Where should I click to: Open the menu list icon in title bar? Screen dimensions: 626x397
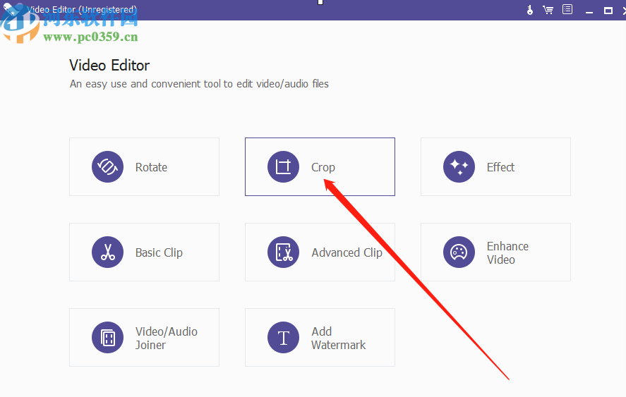click(x=567, y=10)
